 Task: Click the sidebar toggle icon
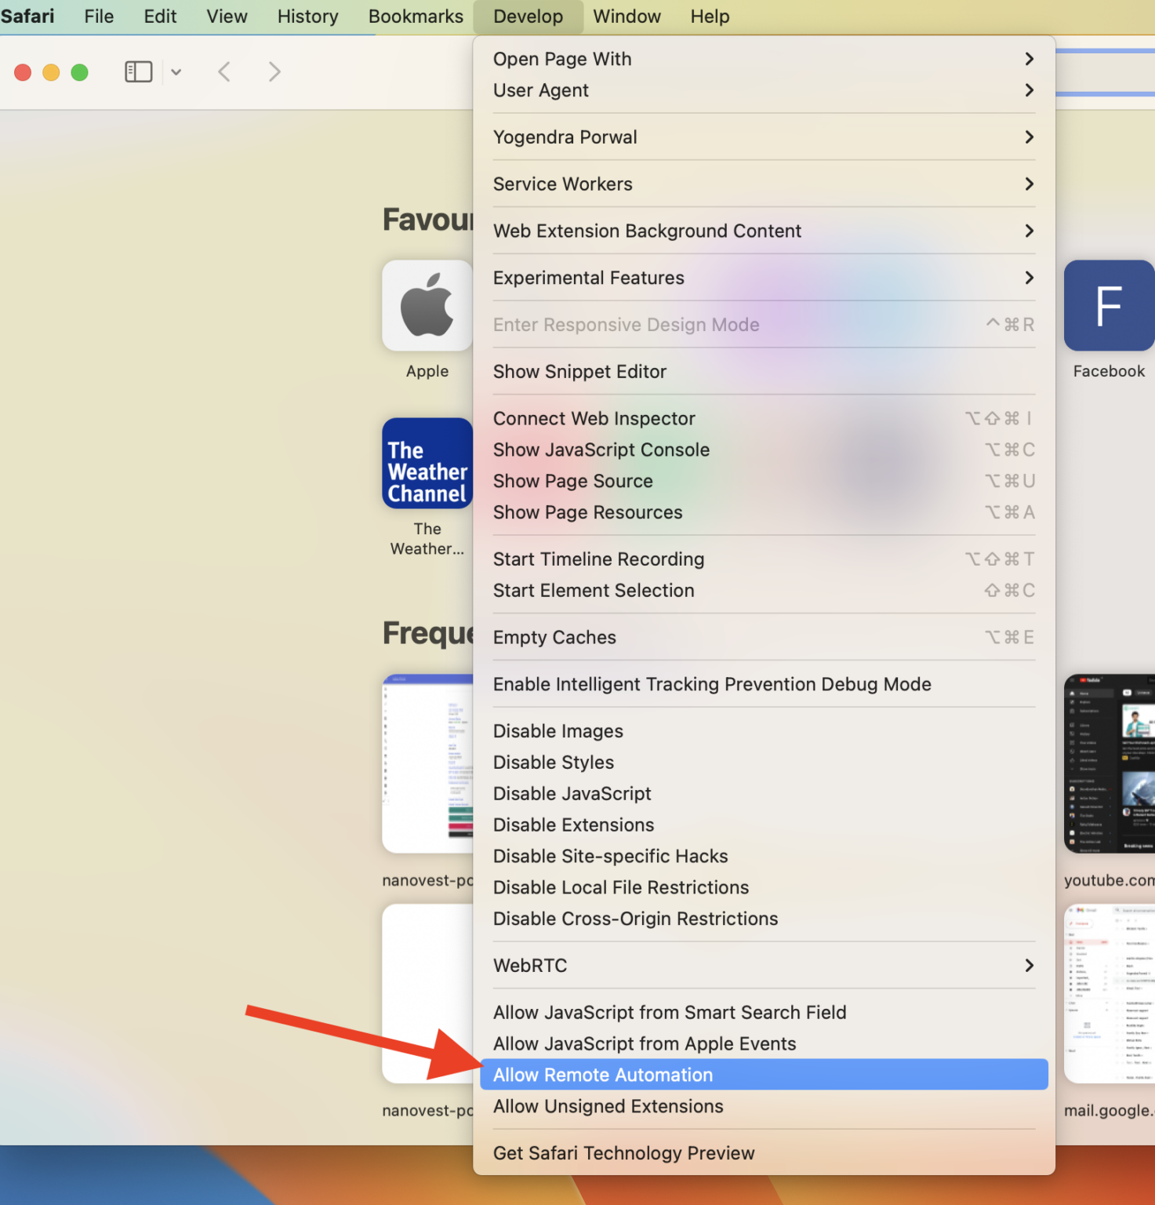[x=138, y=72]
